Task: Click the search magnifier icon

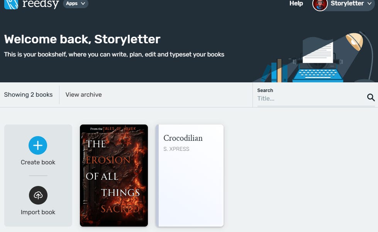Action: pyautogui.click(x=371, y=97)
